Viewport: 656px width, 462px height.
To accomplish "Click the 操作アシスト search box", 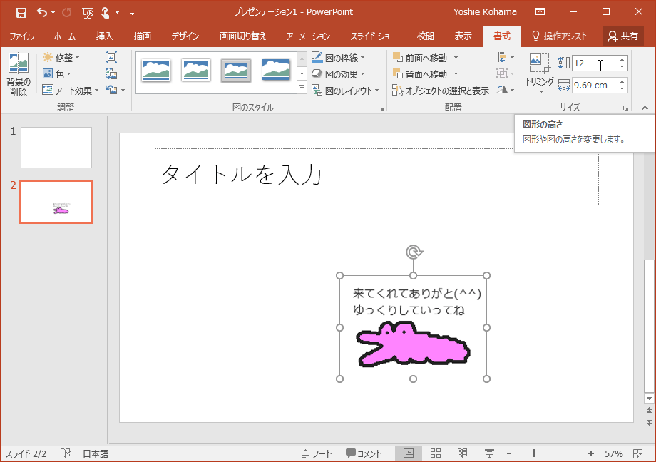I will 559,36.
